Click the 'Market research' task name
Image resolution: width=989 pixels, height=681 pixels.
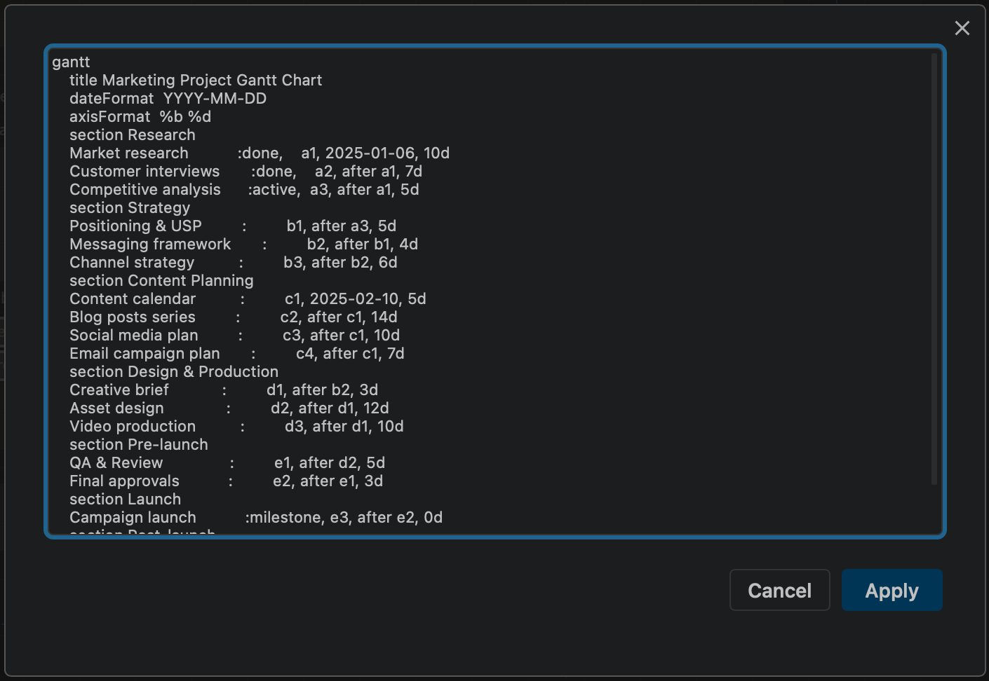129,153
